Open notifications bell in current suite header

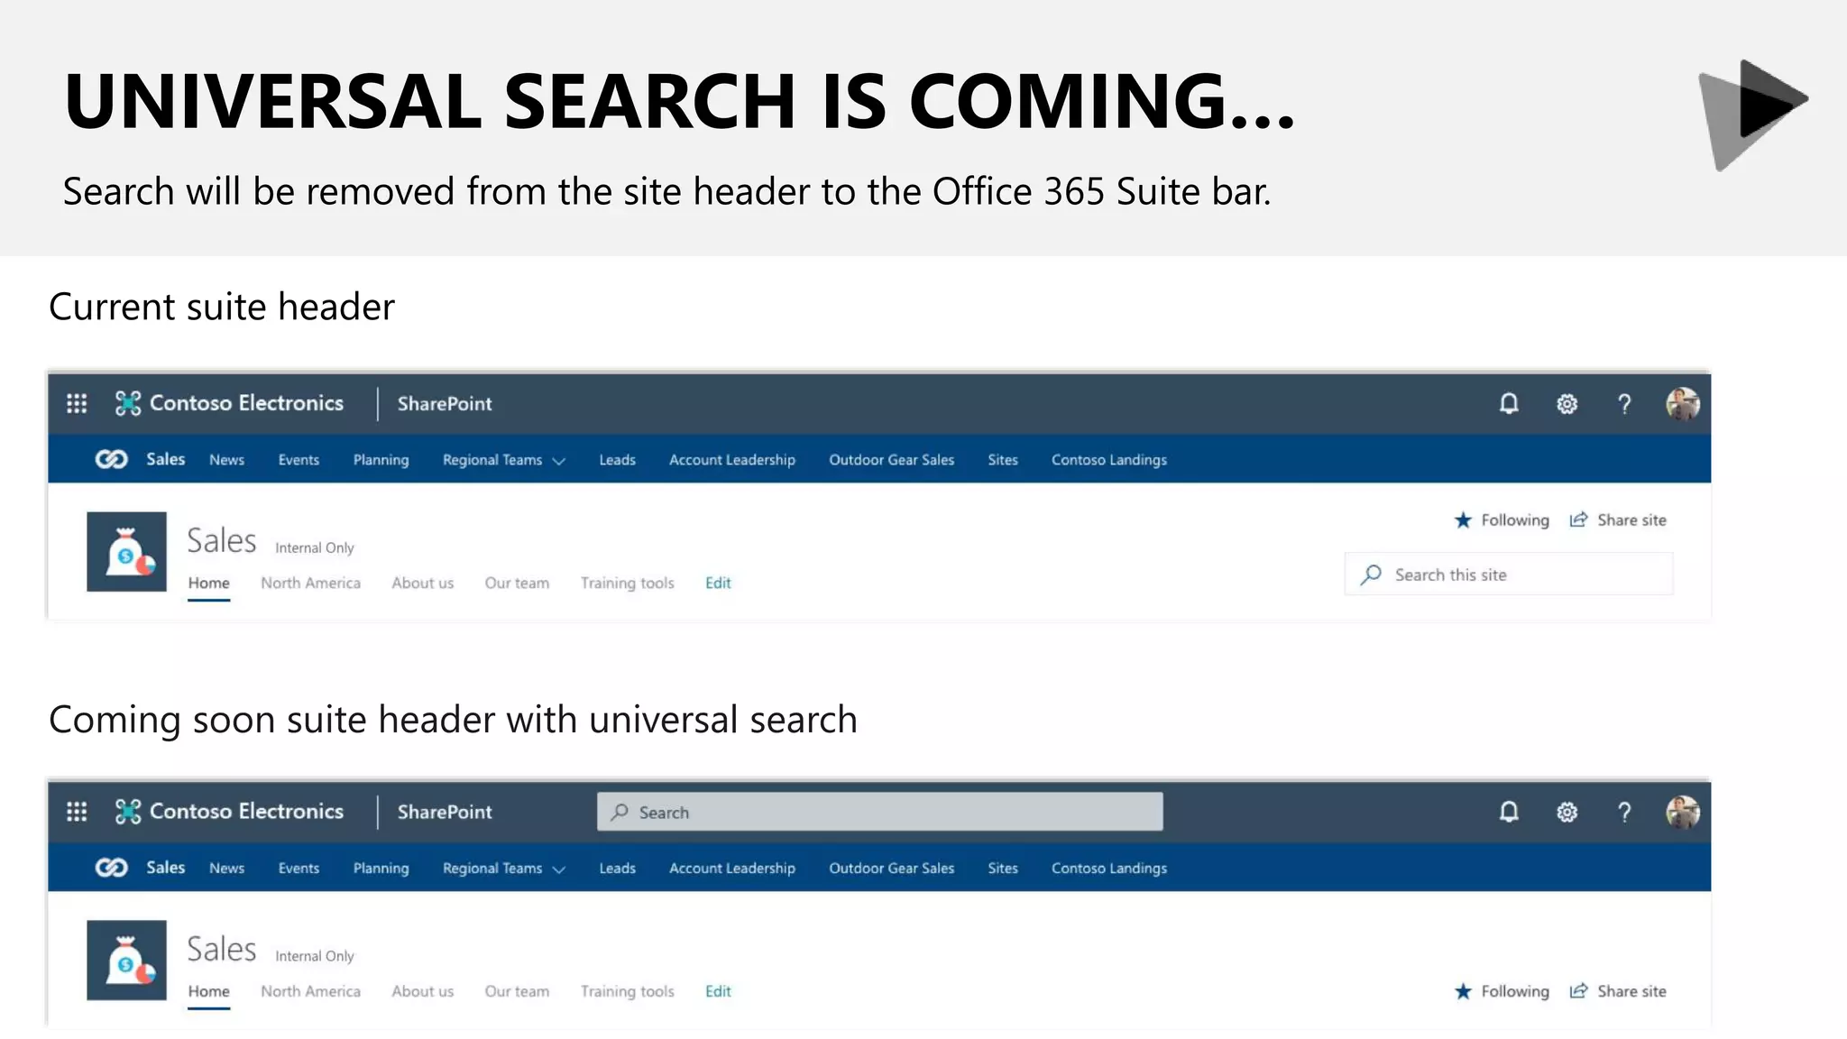tap(1509, 403)
